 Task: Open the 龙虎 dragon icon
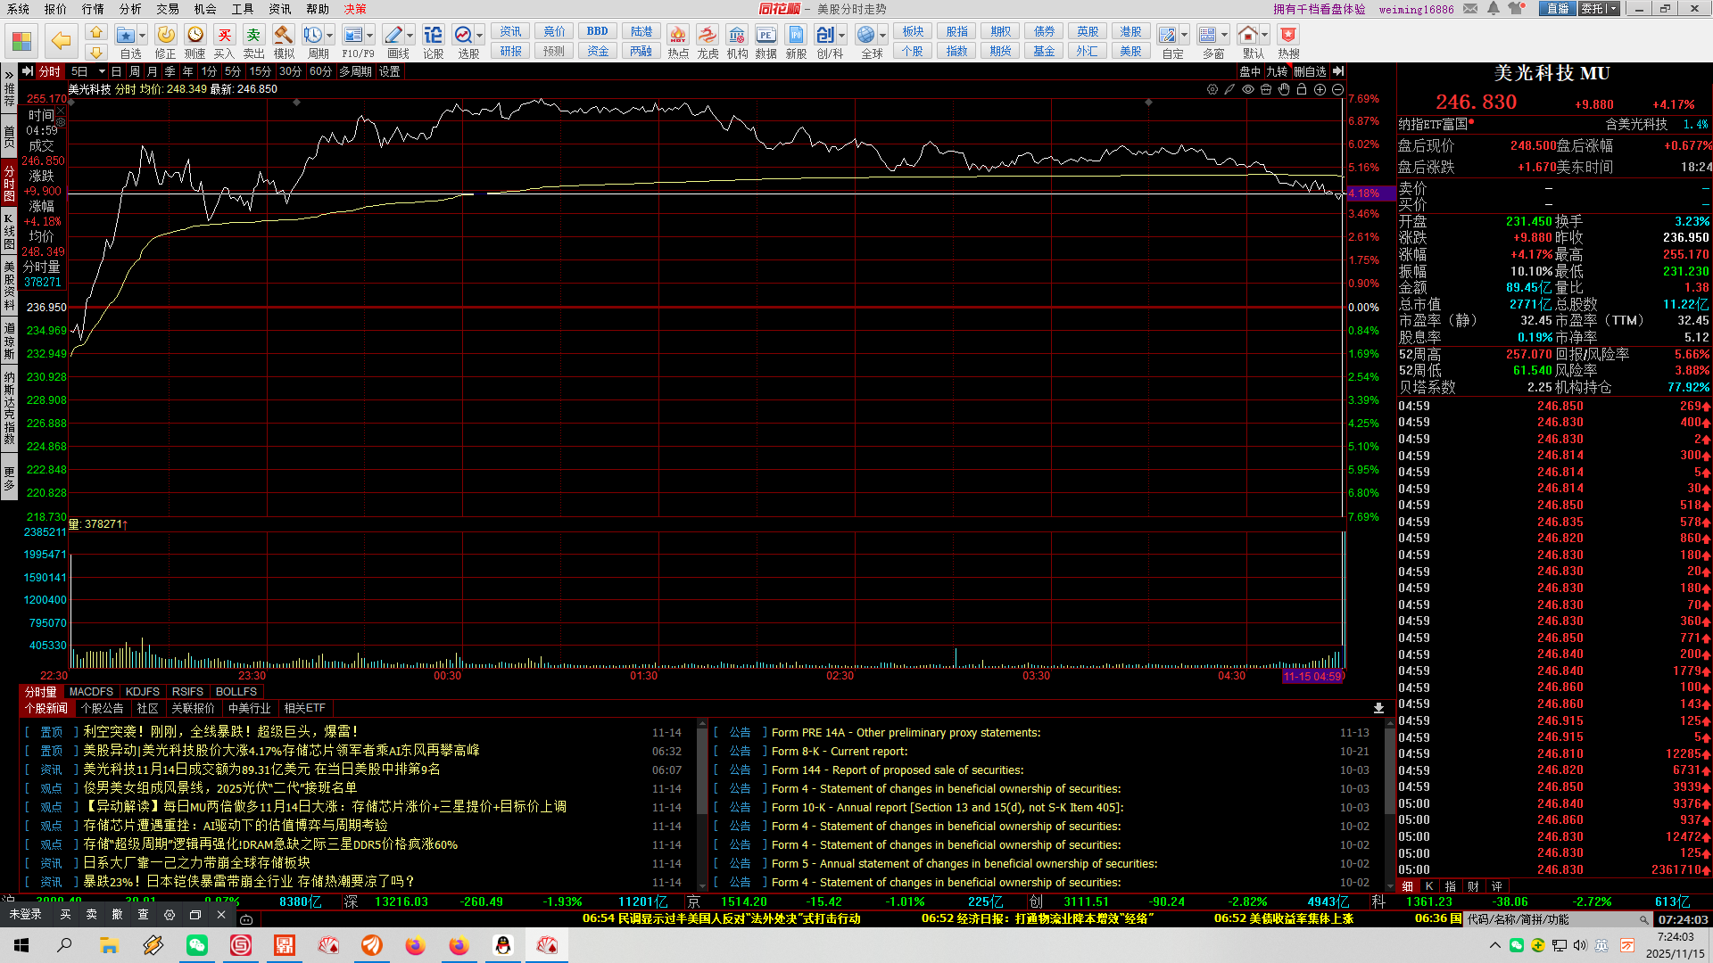(x=708, y=36)
